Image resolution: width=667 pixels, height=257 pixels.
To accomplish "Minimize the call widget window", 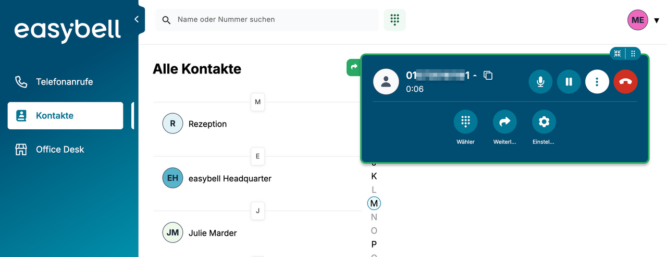I will click(617, 53).
